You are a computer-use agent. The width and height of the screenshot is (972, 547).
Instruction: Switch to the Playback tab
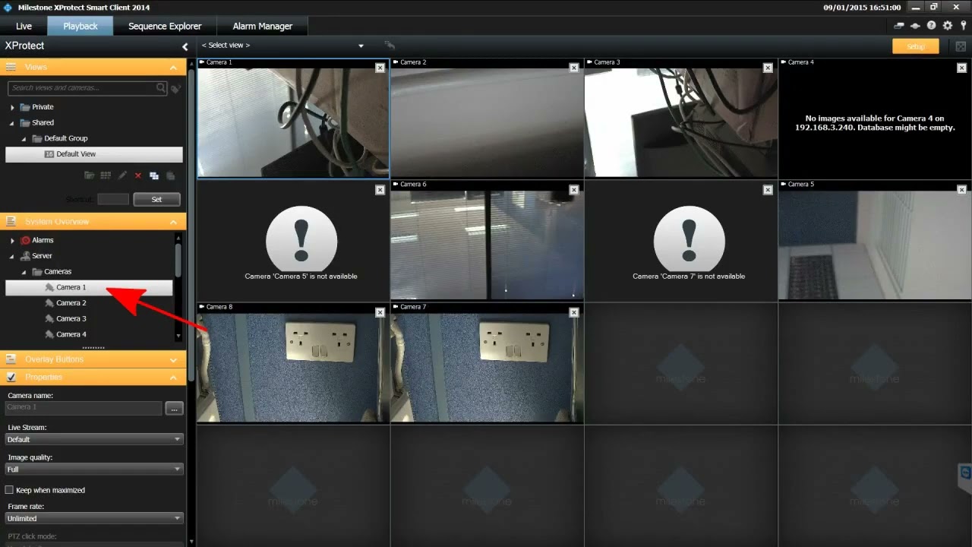pos(80,26)
